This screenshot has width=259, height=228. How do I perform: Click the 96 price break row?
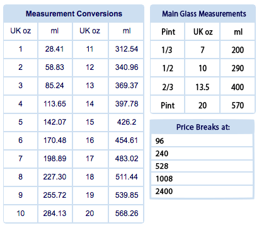(202, 140)
